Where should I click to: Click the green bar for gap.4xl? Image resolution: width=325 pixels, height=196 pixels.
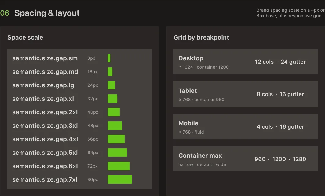tap(116, 139)
